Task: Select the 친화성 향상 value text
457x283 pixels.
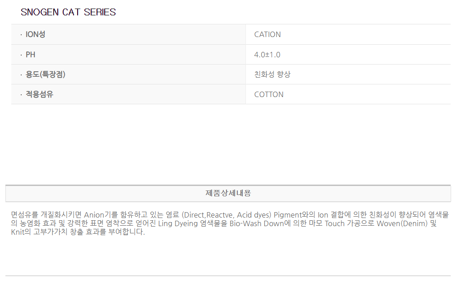Action: coord(272,74)
